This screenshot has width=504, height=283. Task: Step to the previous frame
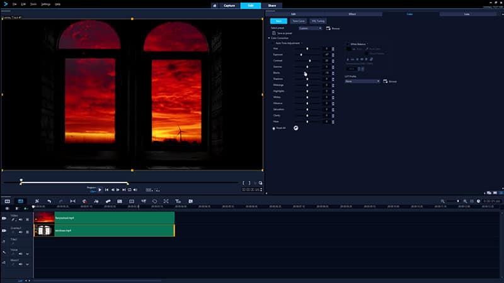[x=113, y=190]
